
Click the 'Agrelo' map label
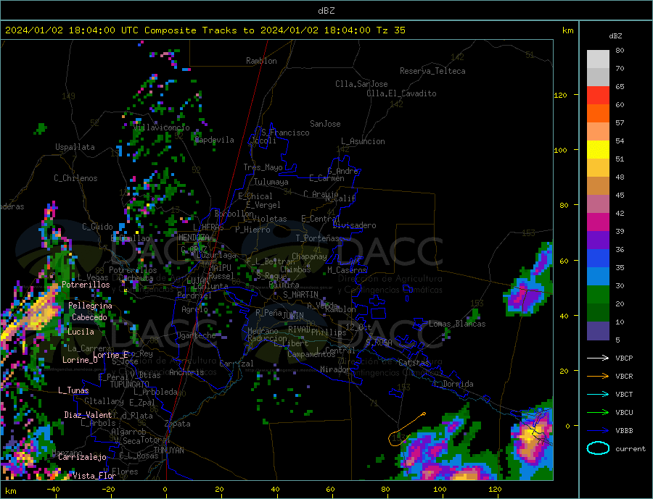(194, 310)
